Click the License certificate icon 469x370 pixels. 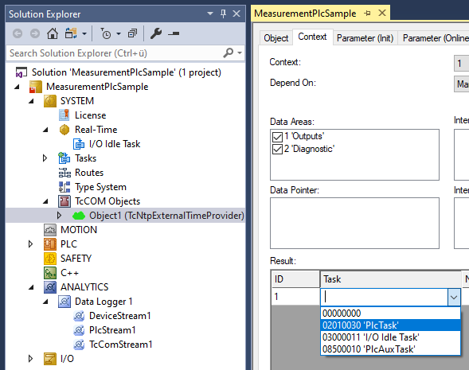pyautogui.click(x=64, y=115)
